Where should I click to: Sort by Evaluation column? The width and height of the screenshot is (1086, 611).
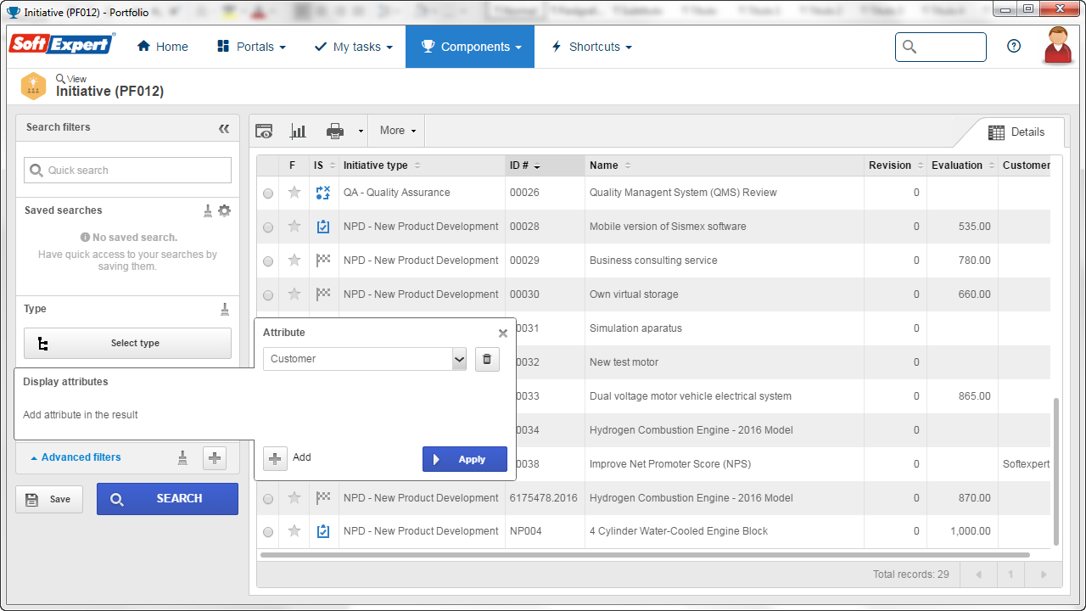[x=962, y=165]
